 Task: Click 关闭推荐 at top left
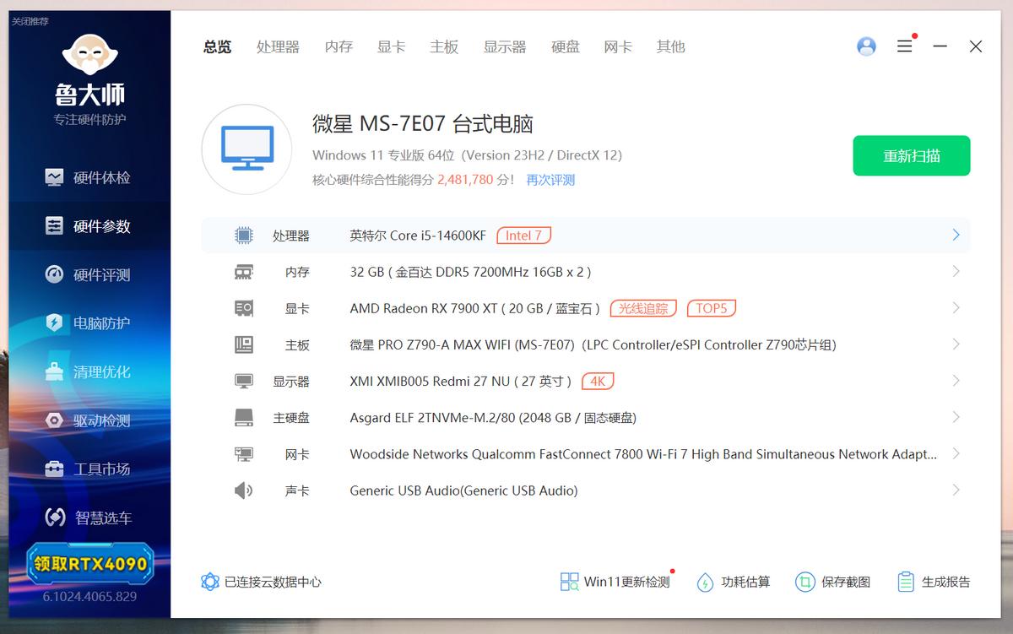coord(30,21)
